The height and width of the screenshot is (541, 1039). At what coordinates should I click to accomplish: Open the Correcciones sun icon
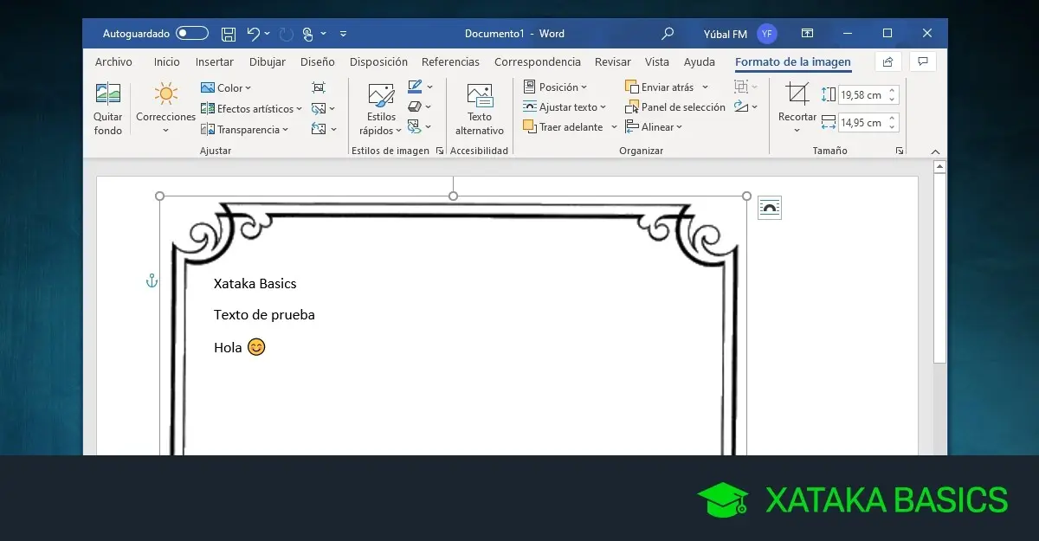(165, 93)
